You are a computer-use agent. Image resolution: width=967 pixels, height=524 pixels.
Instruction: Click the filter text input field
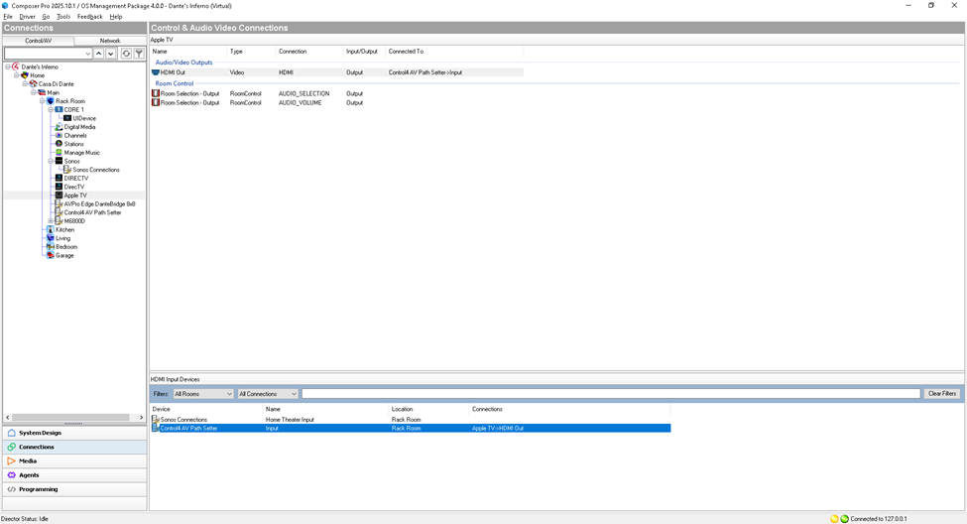coord(610,394)
